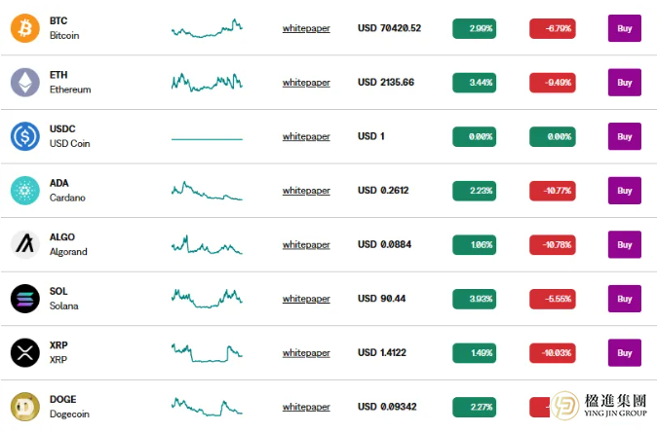This screenshot has width=657, height=432.
Task: Click the Algorand logo icon
Action: pos(24,244)
